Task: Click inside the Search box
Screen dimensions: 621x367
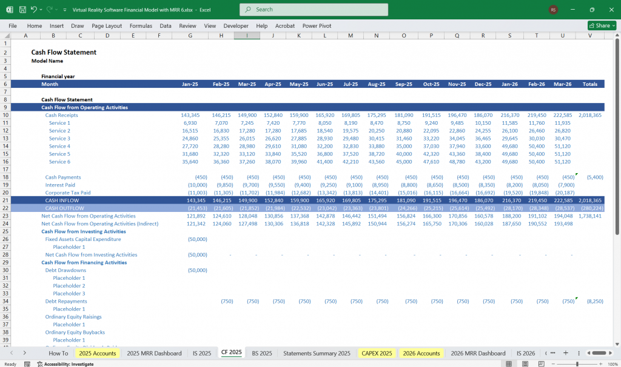Action: pyautogui.click(x=313, y=9)
